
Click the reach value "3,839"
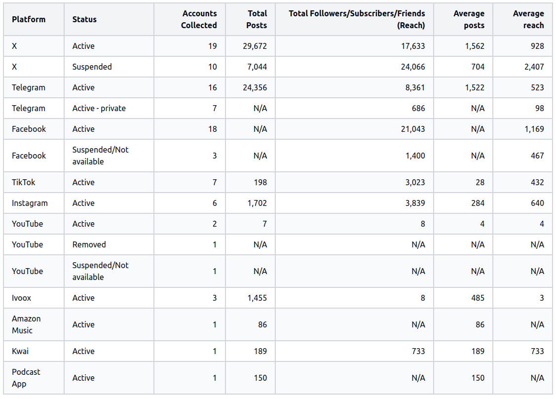(415, 203)
